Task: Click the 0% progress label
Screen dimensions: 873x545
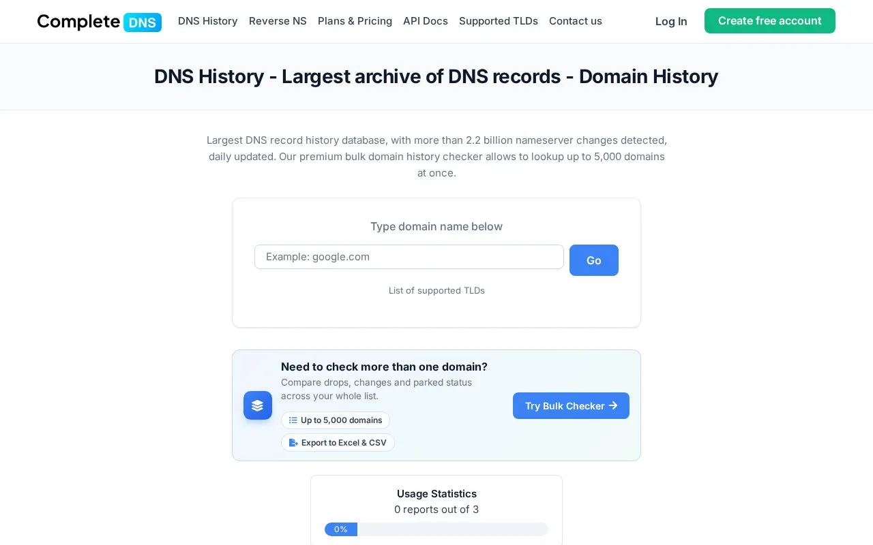Action: 341,529
